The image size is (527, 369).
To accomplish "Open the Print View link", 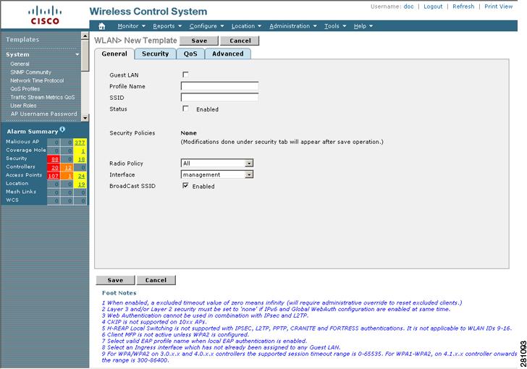I will tap(499, 7).
